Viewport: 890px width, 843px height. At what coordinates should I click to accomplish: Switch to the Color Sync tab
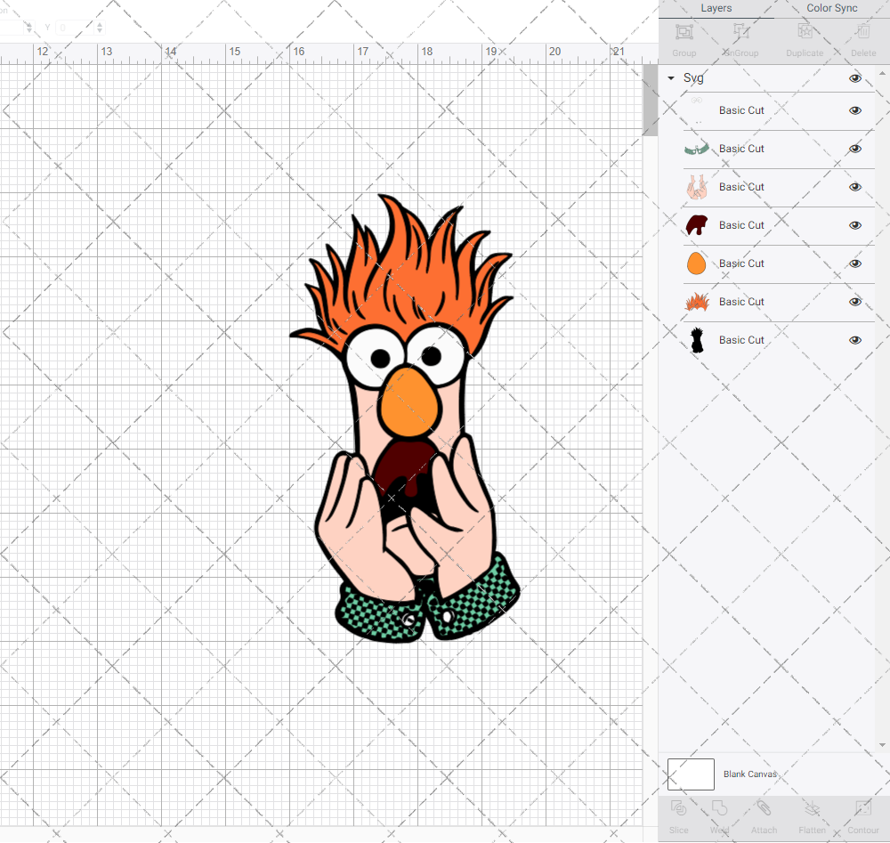tap(831, 8)
